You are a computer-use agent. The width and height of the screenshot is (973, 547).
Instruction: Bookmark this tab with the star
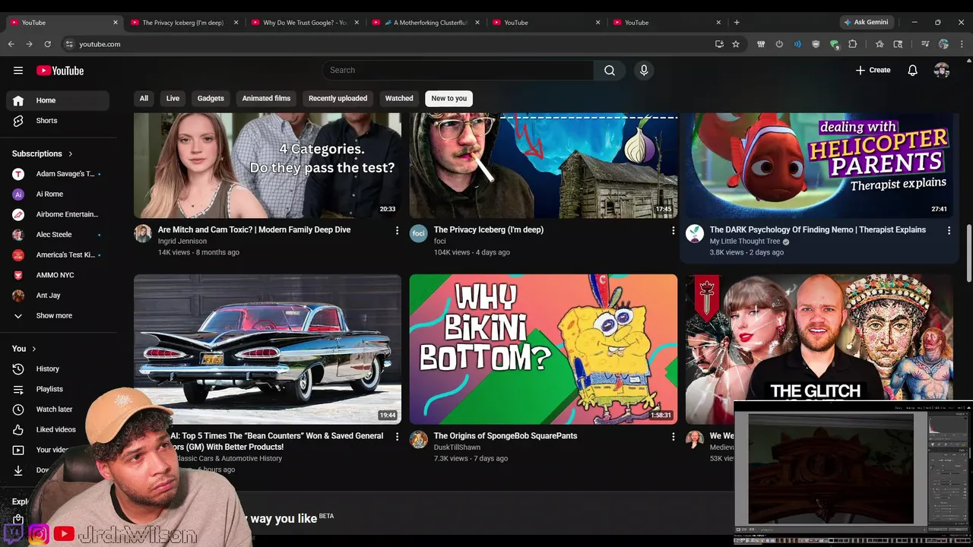[736, 44]
